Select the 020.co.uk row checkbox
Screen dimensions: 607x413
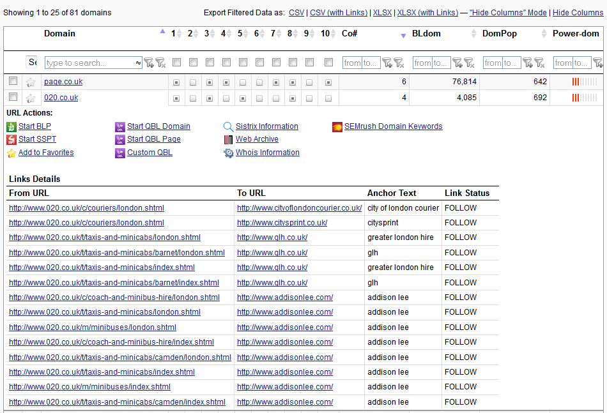(x=13, y=96)
